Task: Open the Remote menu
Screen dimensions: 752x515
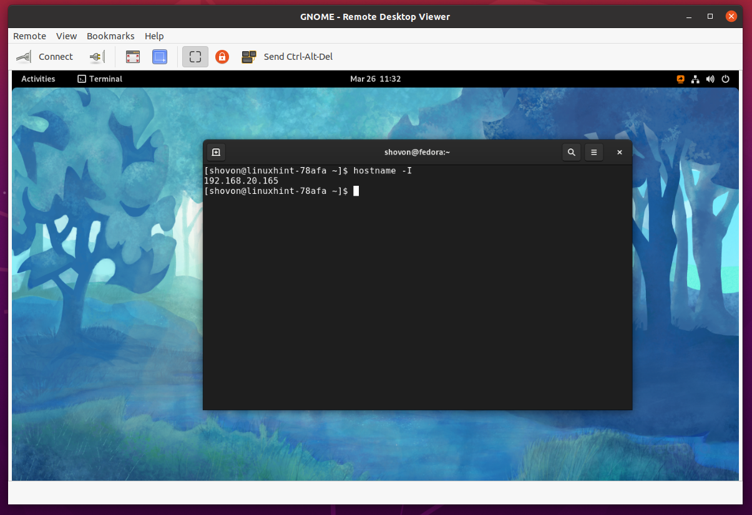Action: [30, 36]
